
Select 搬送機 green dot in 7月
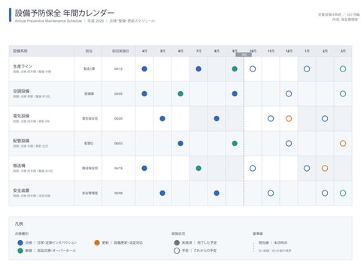click(199, 168)
